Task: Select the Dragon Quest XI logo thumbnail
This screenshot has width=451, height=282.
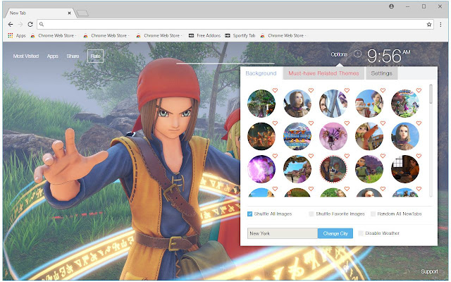Action: pos(297,136)
